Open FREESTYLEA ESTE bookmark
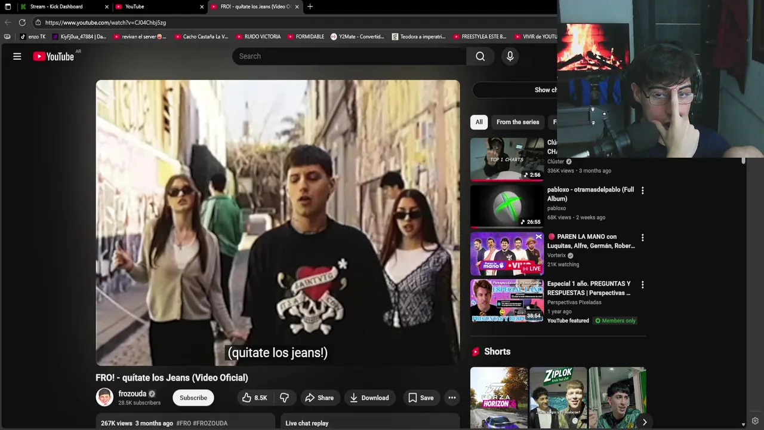Image resolution: width=764 pixels, height=430 pixels. 480,36
